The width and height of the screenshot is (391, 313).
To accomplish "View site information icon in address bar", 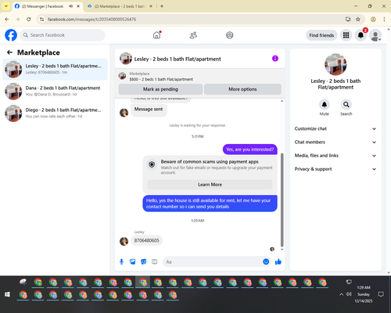I will (41, 19).
